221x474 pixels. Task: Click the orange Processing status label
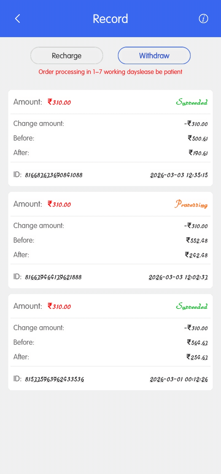(x=191, y=204)
